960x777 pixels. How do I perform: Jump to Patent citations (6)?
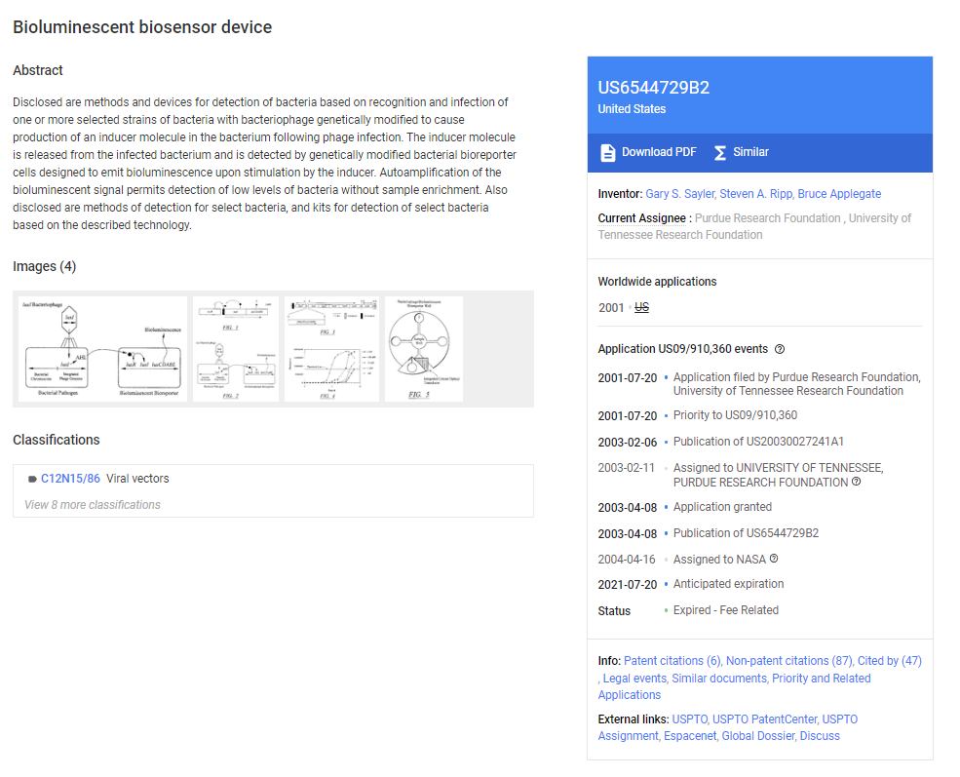[672, 661]
